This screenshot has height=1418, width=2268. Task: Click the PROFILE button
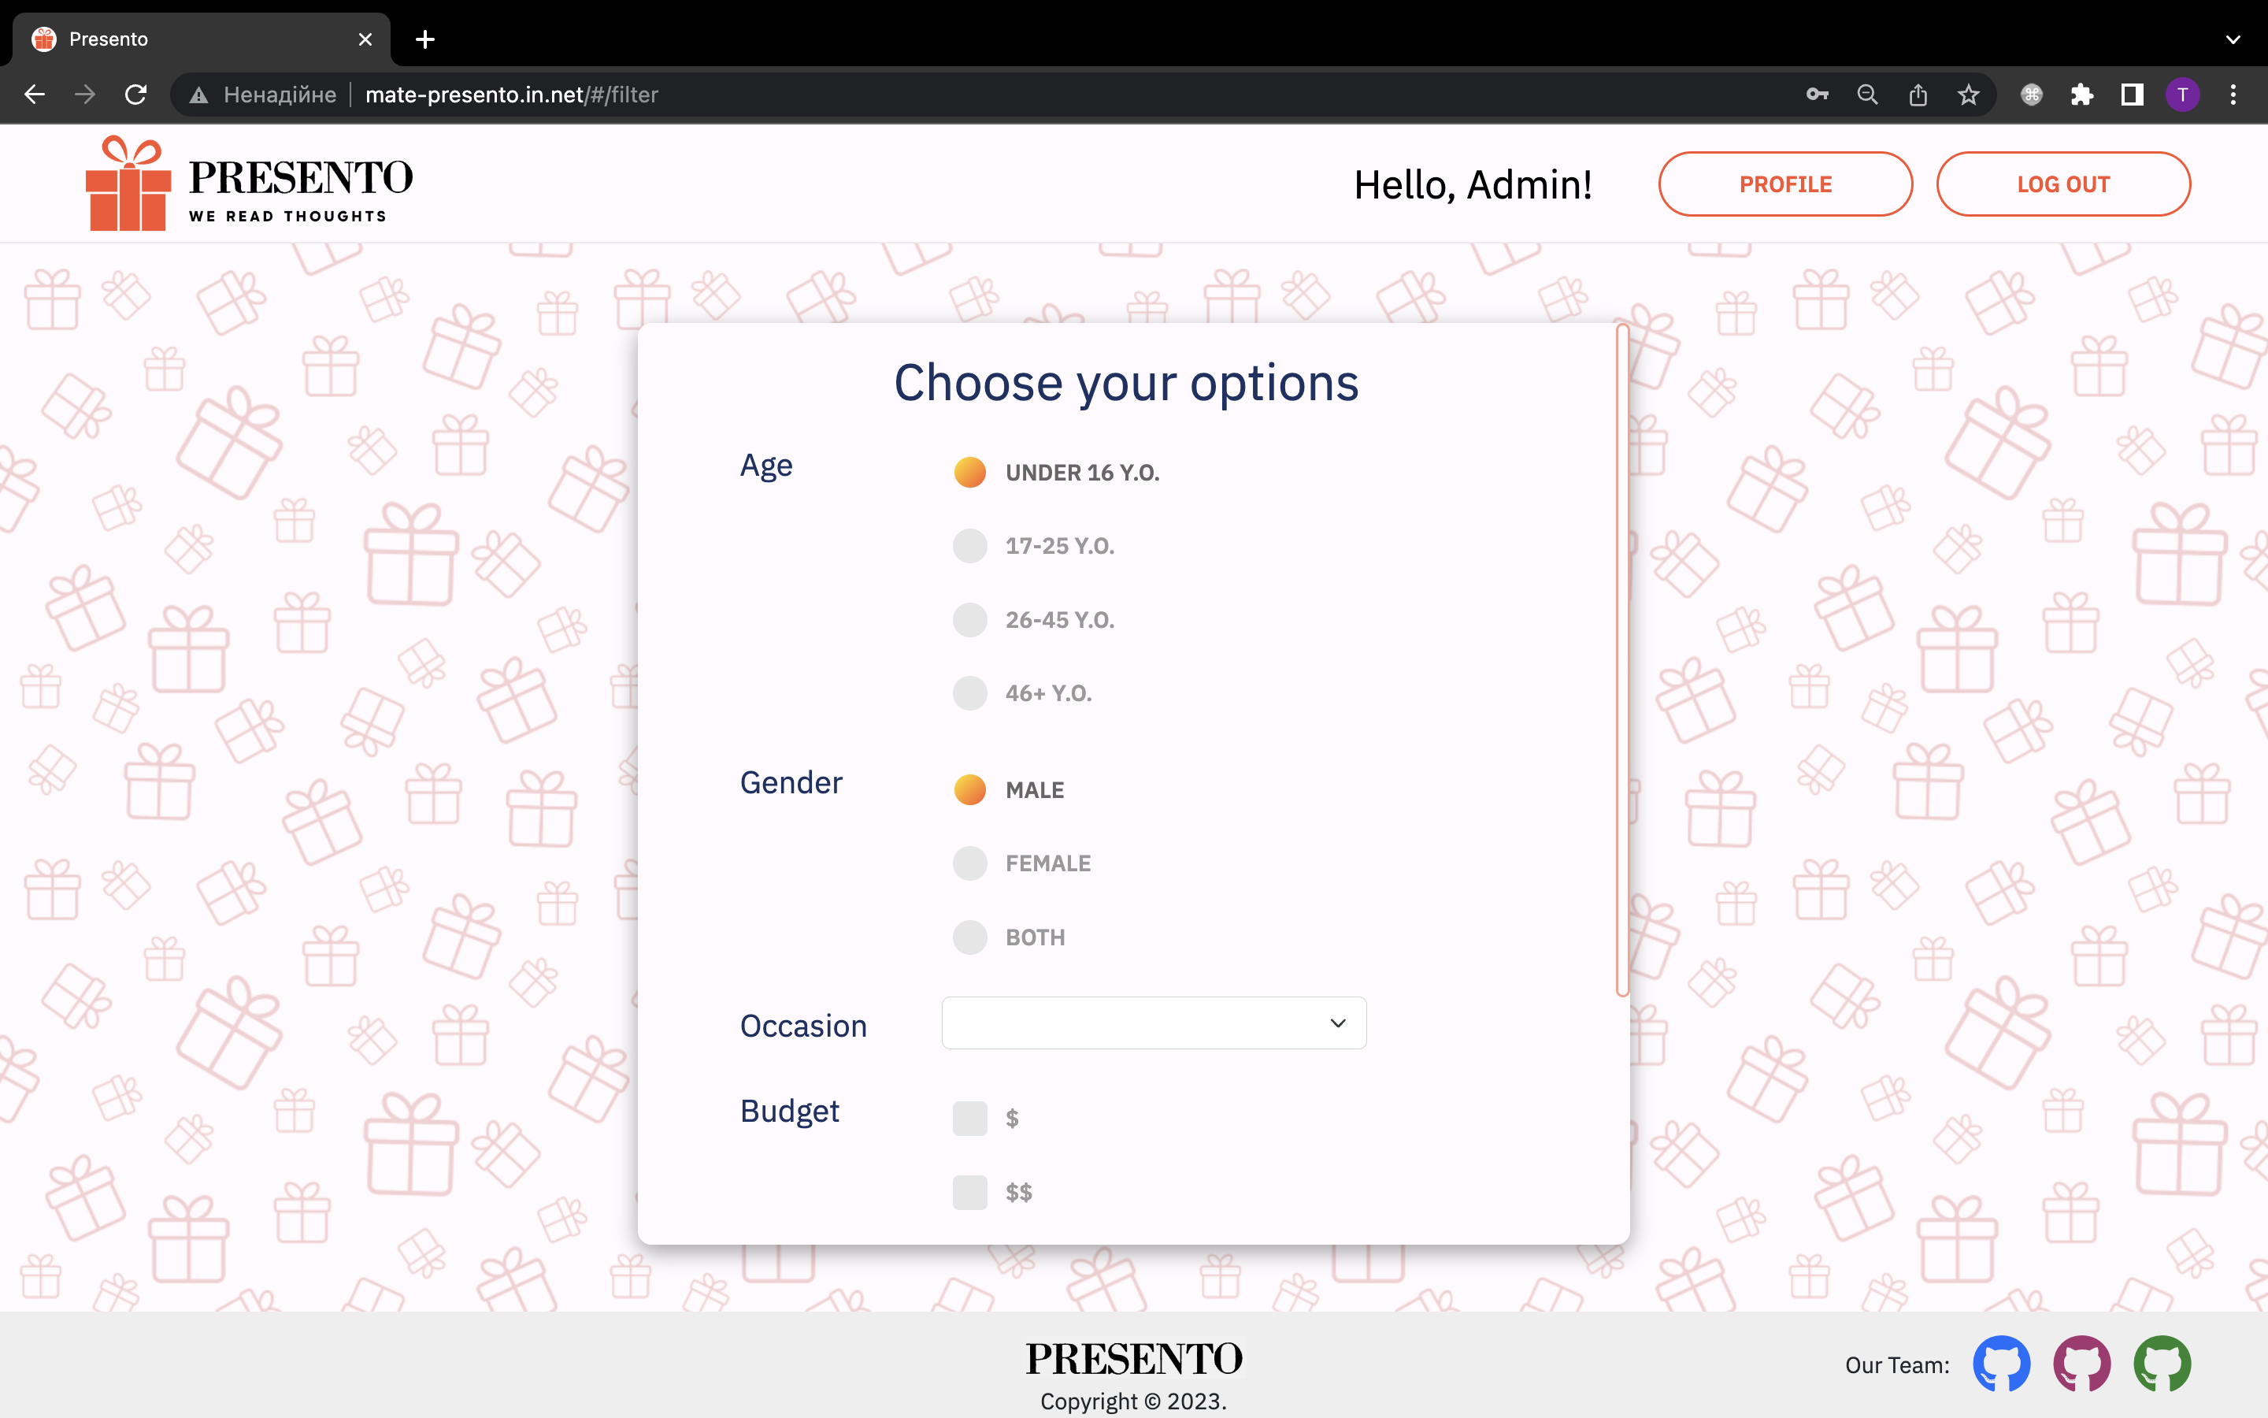point(1784,183)
